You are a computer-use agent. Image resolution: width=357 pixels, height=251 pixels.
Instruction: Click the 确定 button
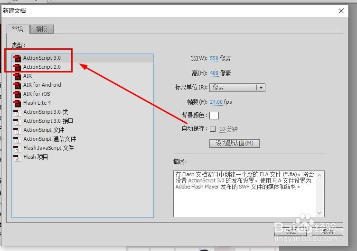pyautogui.click(x=290, y=232)
